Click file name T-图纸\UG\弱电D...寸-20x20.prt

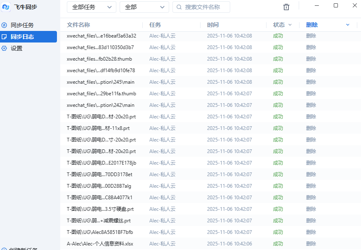pyautogui.click(x=101, y=140)
